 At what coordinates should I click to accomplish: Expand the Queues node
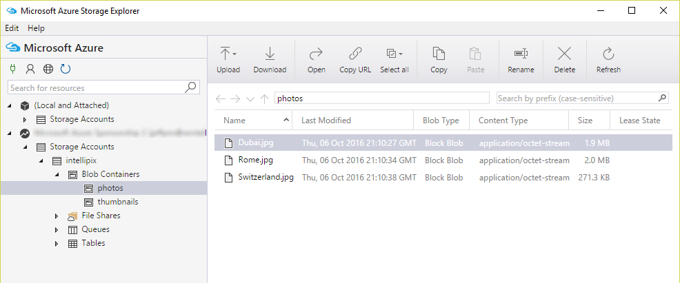coord(57,230)
